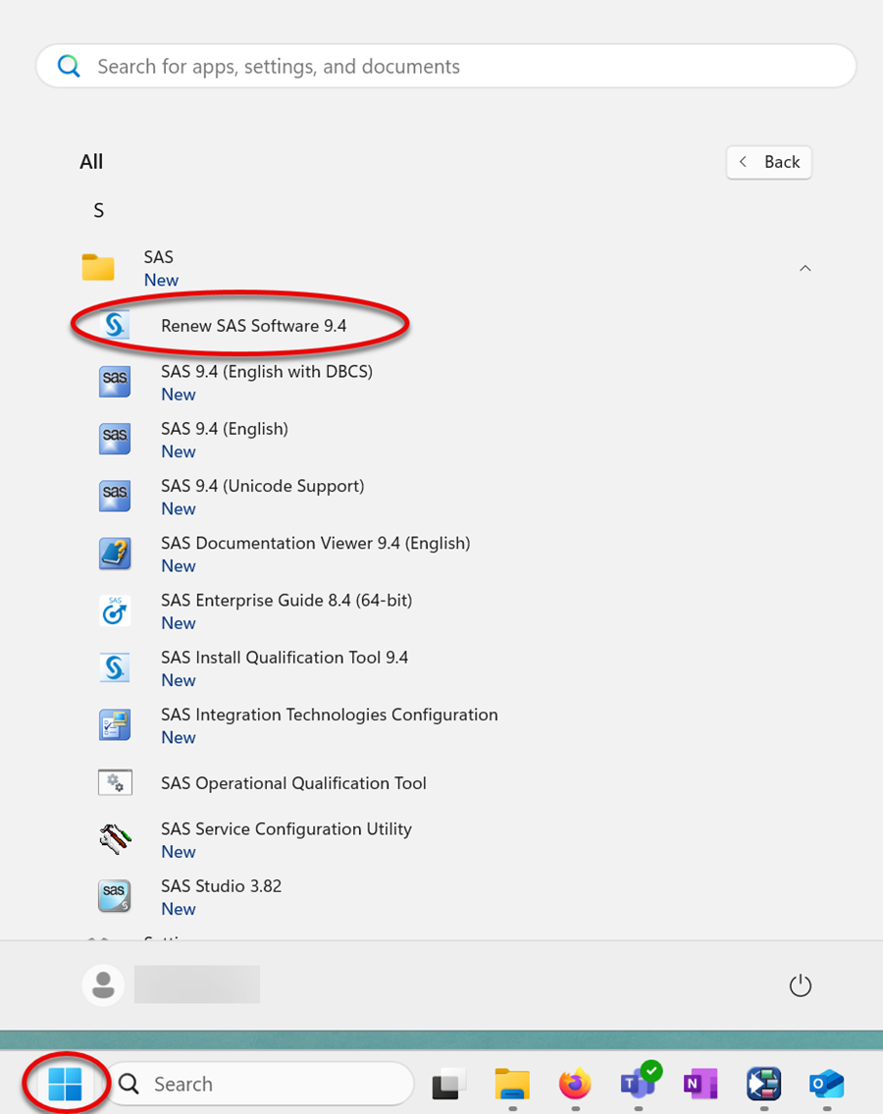The width and height of the screenshot is (883, 1114).
Task: Select 'SAS Integration Technologies Configuration' label
Action: point(330,715)
